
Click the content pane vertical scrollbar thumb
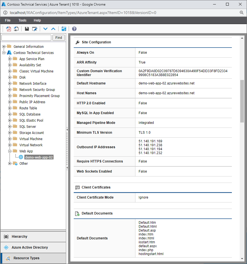(x=242, y=101)
